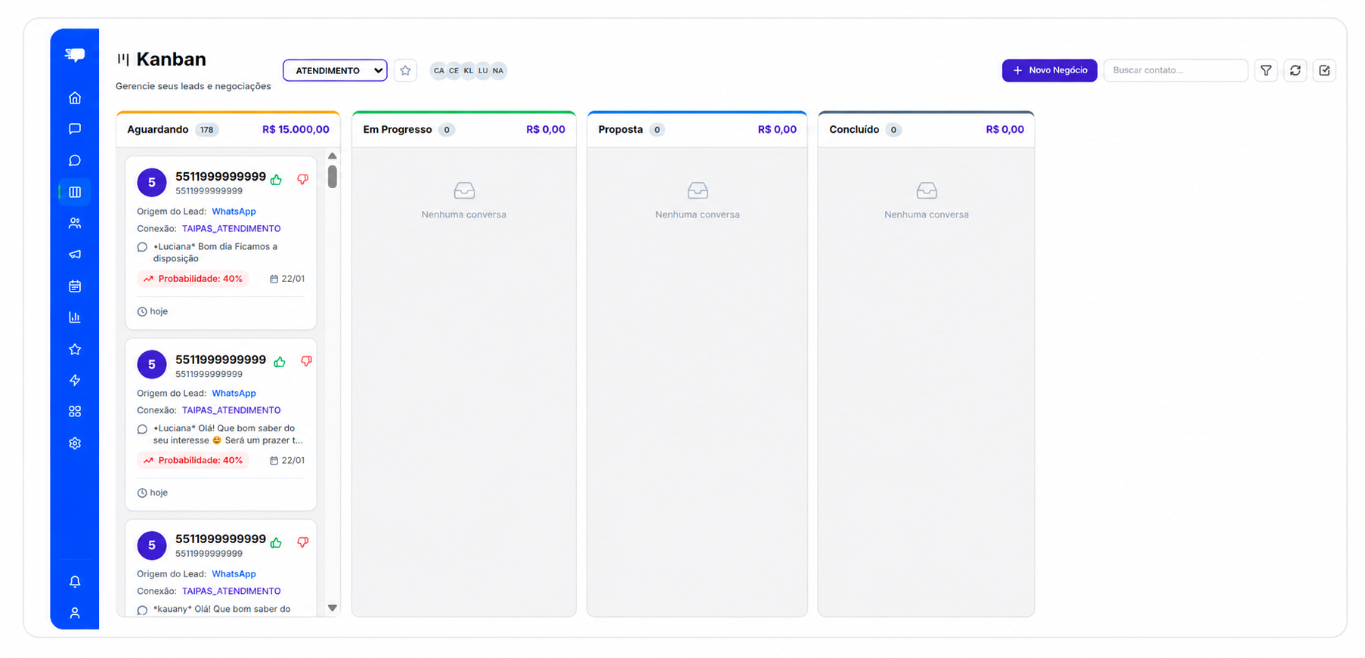Viewport: 1365px width, 658px height.
Task: Click the WhatsApp link on first lead card
Action: (234, 212)
